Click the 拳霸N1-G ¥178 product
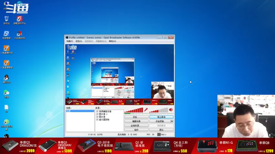Viewport: 275px width, 154px height. 215,146
